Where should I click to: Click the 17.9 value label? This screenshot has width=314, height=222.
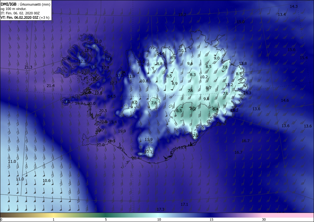tap(105, 68)
